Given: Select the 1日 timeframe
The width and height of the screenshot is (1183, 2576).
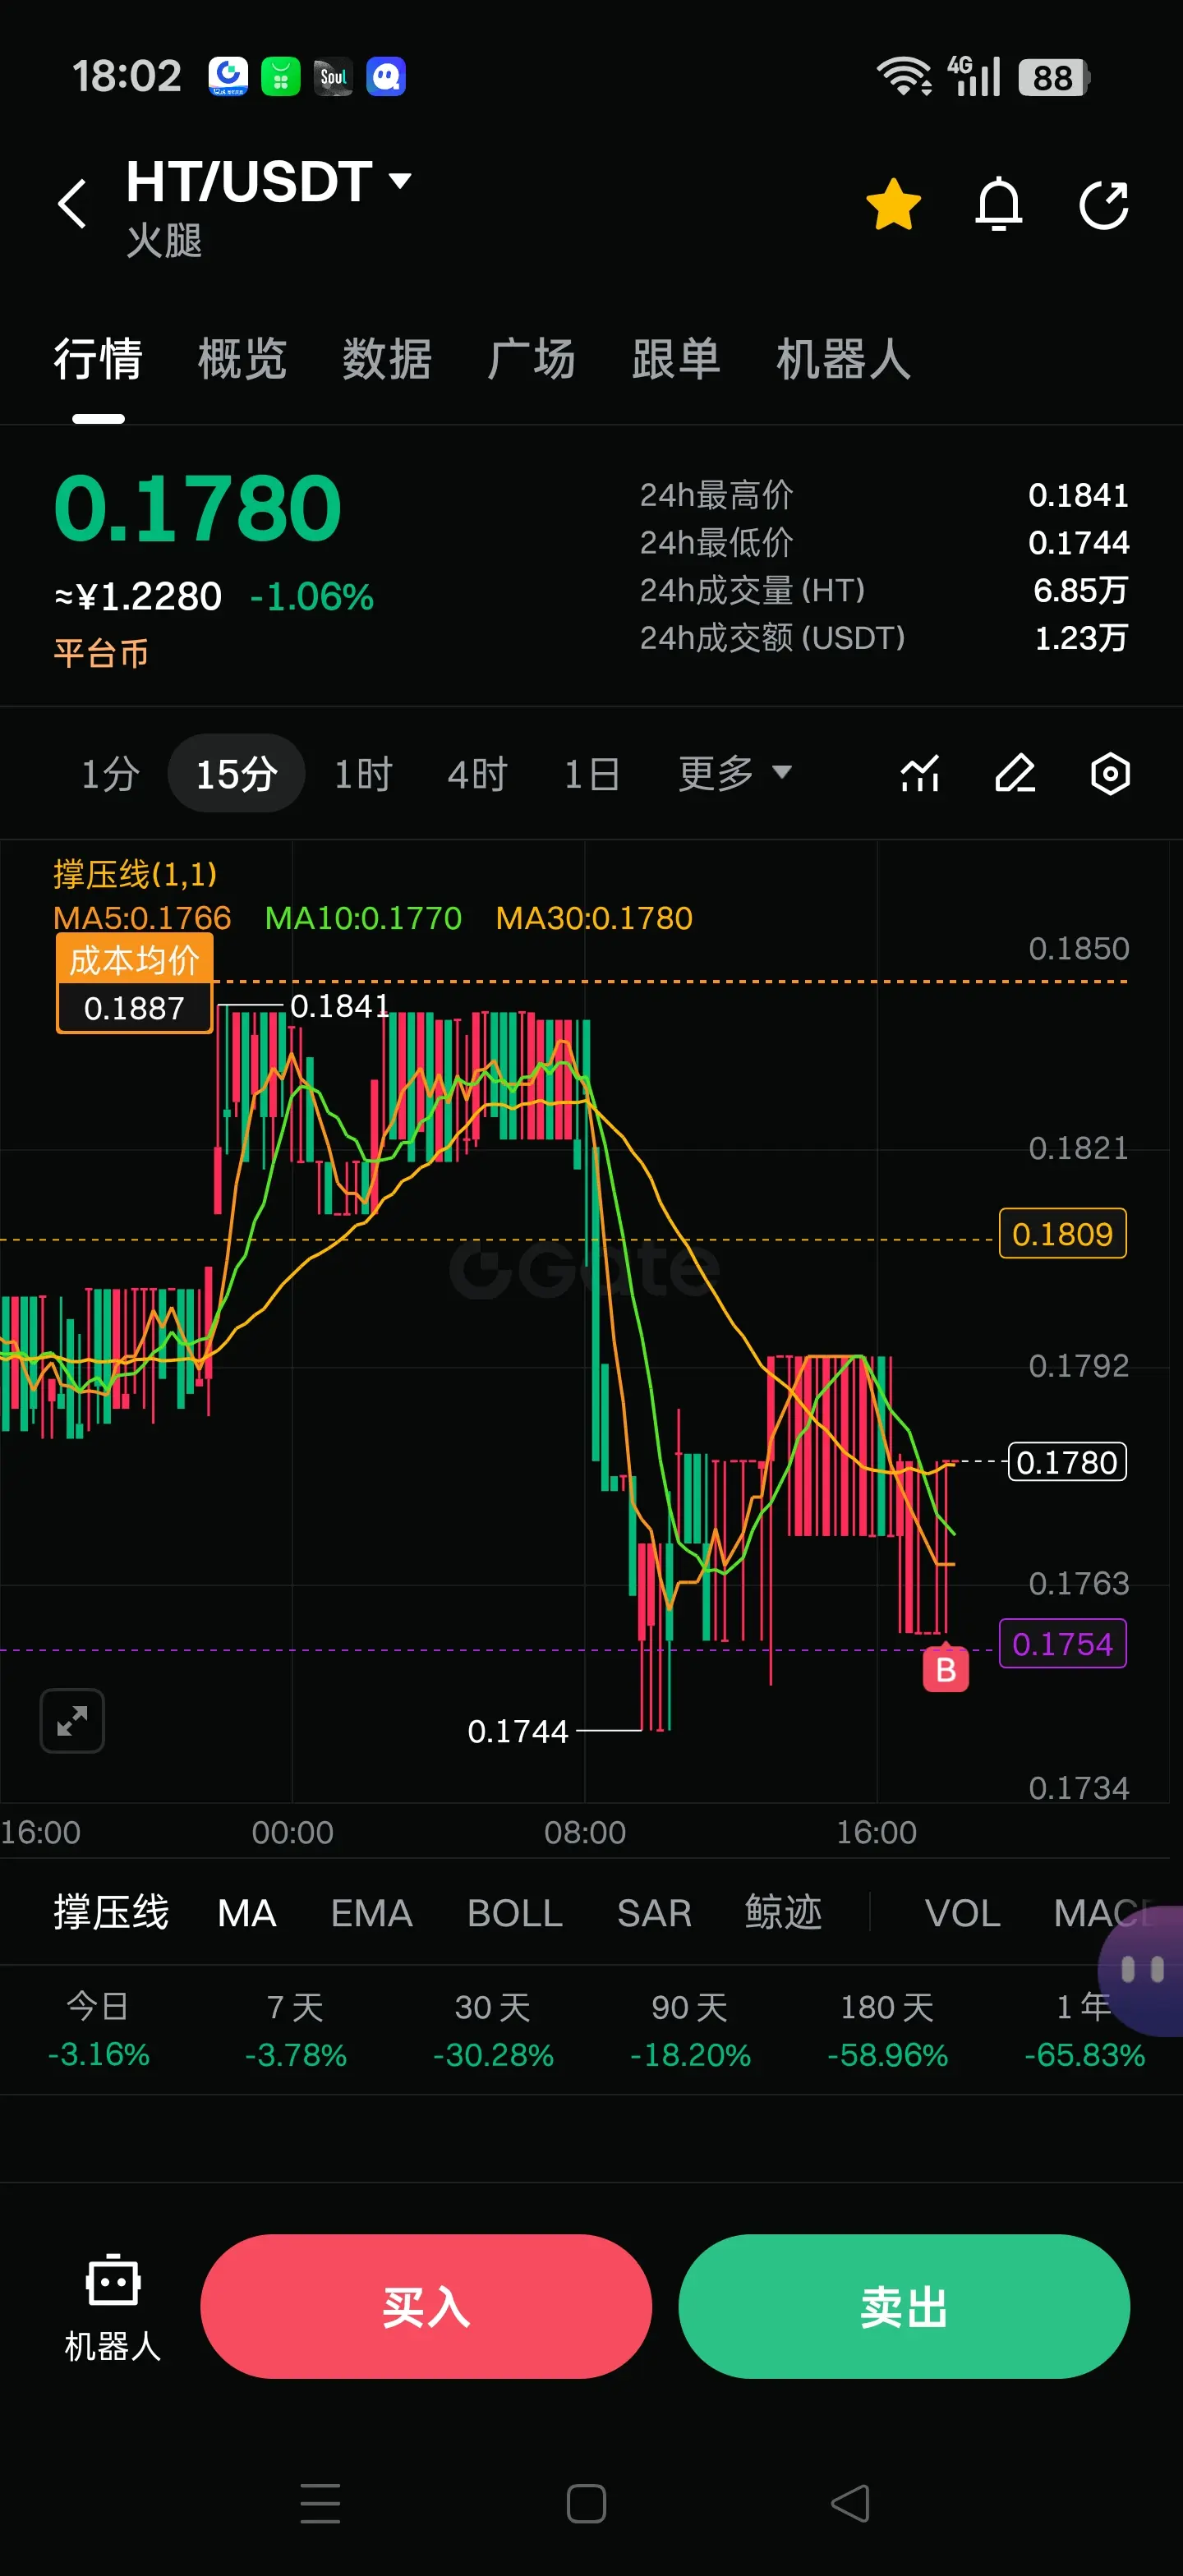Looking at the screenshot, I should coord(592,773).
